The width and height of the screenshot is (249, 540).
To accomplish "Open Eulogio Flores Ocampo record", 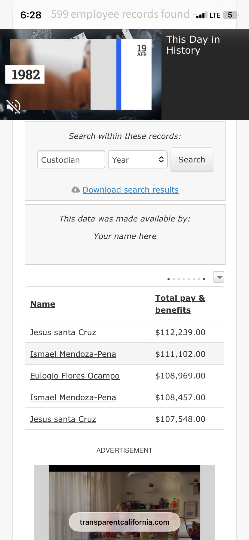I will 75,376.
